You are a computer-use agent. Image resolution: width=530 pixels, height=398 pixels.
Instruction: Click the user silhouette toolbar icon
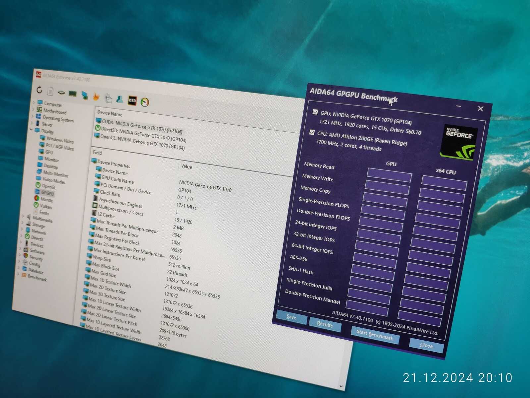click(x=120, y=99)
